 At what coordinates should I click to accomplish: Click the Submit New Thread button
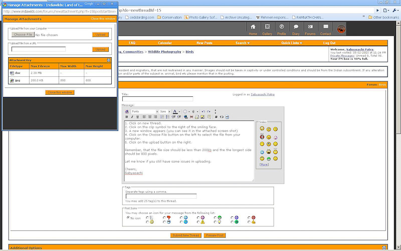tap(186, 235)
